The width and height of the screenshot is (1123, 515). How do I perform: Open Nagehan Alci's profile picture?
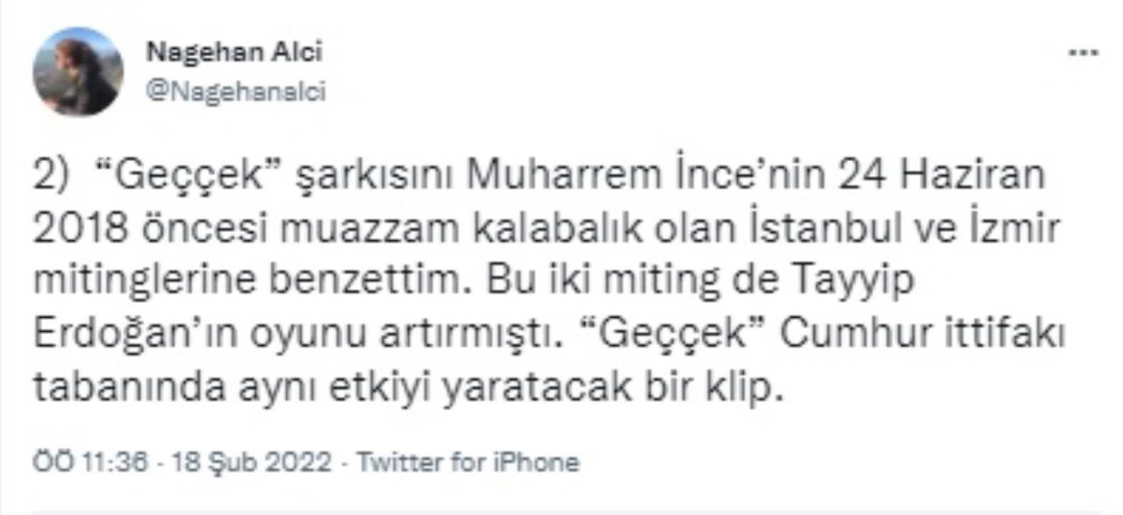[x=77, y=72]
